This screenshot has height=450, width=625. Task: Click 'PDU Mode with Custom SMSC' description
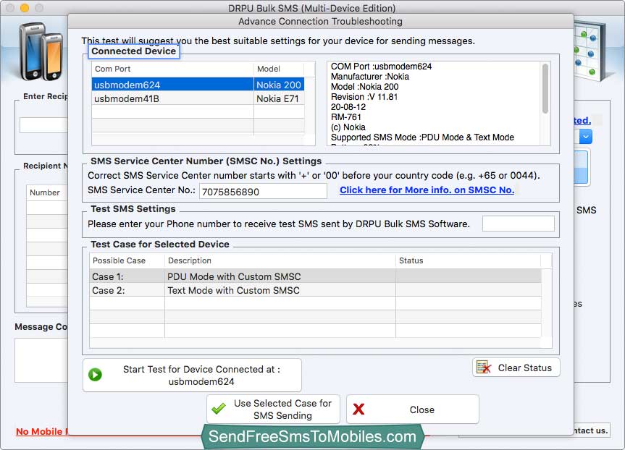pyautogui.click(x=234, y=276)
